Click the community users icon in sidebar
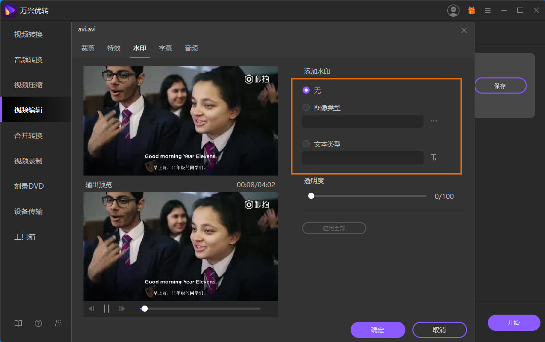This screenshot has width=545, height=342. point(59,323)
